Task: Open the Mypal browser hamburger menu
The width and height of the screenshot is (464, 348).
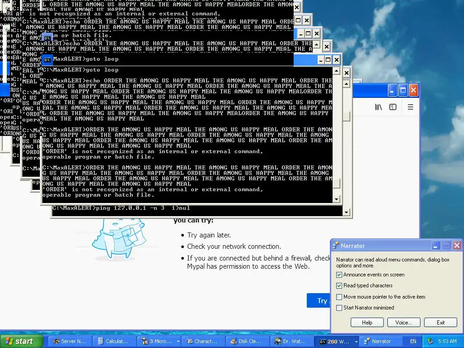Action: click(x=410, y=107)
